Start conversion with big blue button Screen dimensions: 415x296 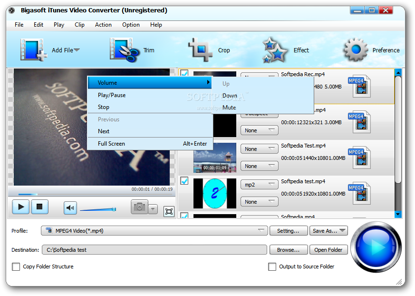click(376, 247)
